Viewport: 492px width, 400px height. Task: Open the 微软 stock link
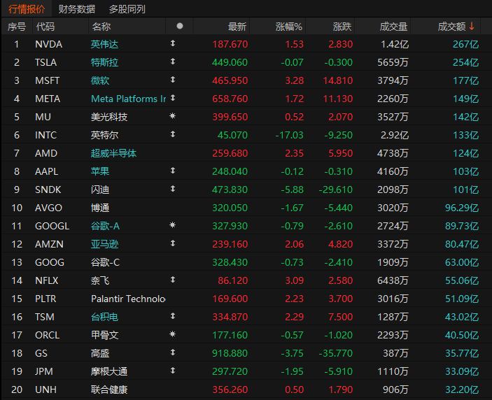[100, 80]
